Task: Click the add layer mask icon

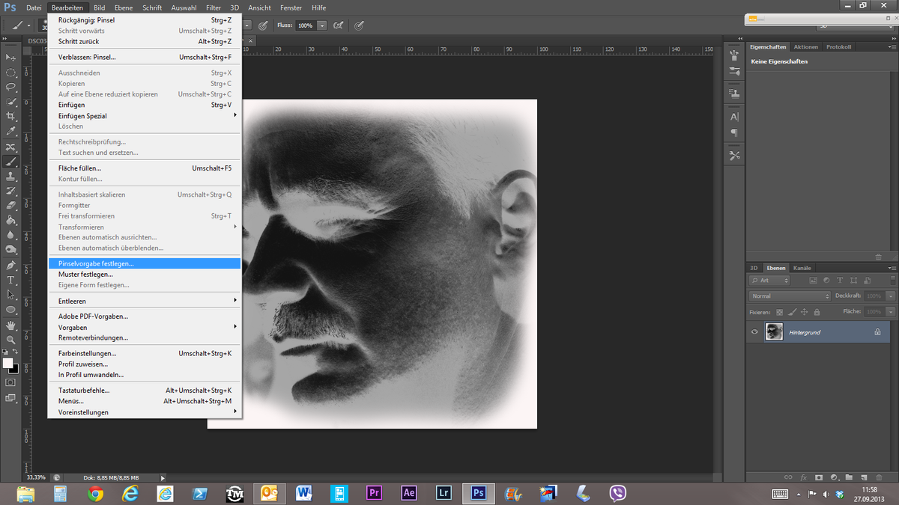Action: tap(818, 477)
